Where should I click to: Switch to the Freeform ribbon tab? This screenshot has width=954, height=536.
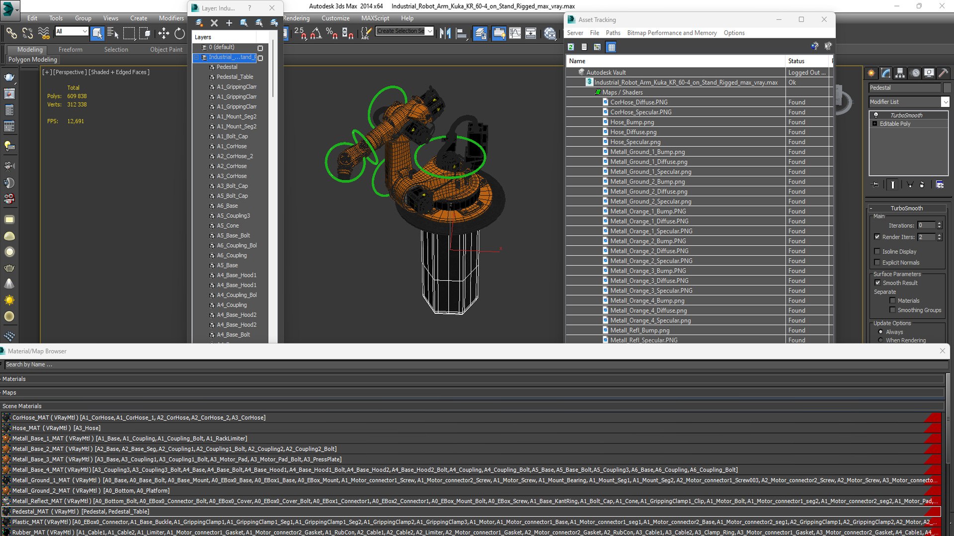click(71, 50)
